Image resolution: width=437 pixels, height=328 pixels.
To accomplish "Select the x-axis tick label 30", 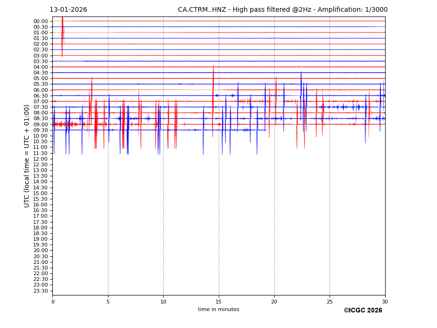I will [385, 302].
